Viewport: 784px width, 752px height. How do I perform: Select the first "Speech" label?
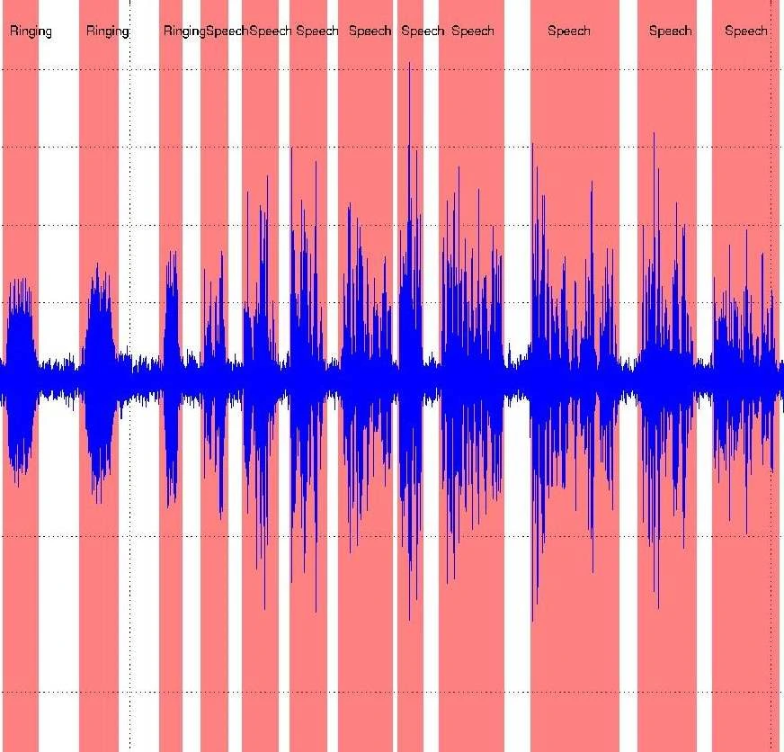[x=227, y=31]
